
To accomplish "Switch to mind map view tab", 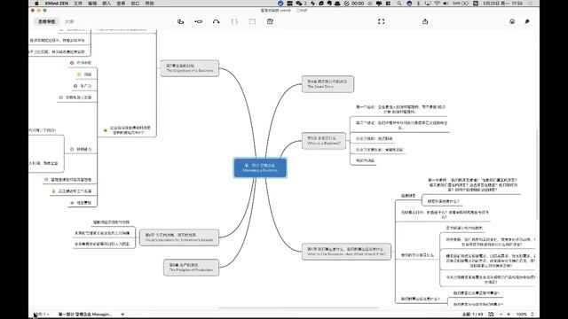I will [x=47, y=21].
